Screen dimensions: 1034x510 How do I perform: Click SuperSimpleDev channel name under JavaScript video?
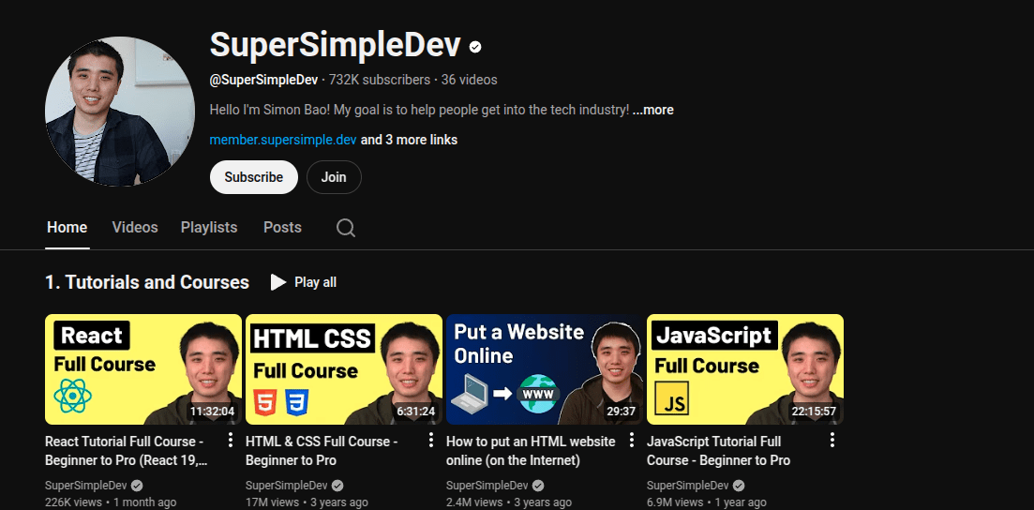coord(688,486)
